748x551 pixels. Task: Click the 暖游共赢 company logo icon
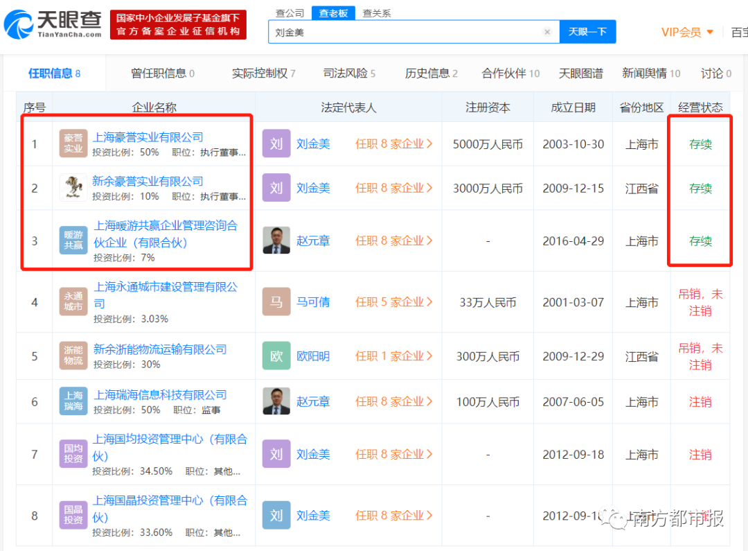tap(73, 240)
